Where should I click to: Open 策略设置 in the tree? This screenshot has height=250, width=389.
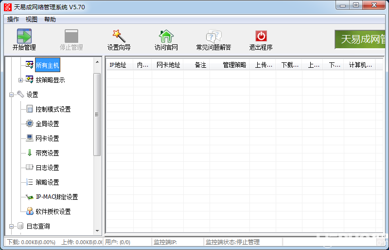click(47, 182)
